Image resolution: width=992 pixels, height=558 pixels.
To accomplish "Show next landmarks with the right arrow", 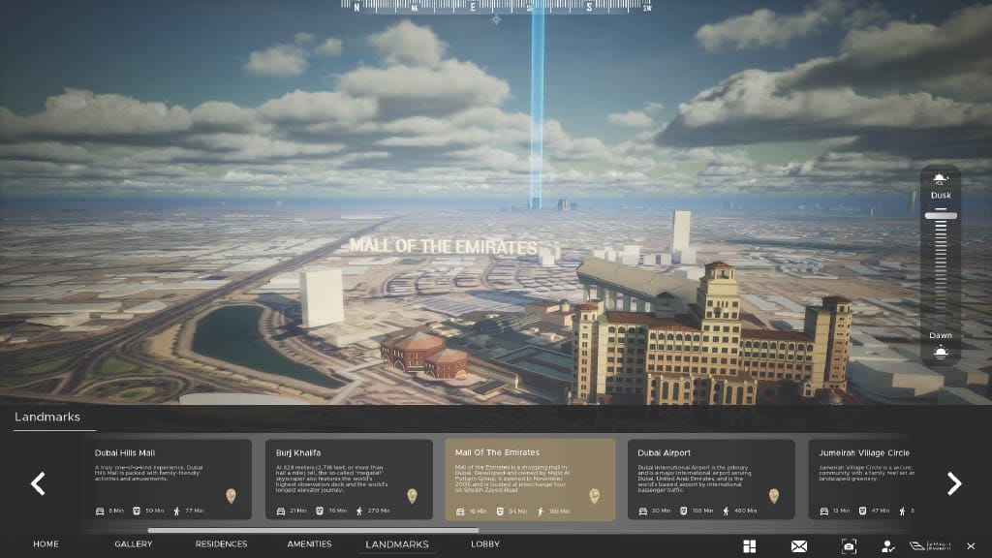I will [x=953, y=483].
